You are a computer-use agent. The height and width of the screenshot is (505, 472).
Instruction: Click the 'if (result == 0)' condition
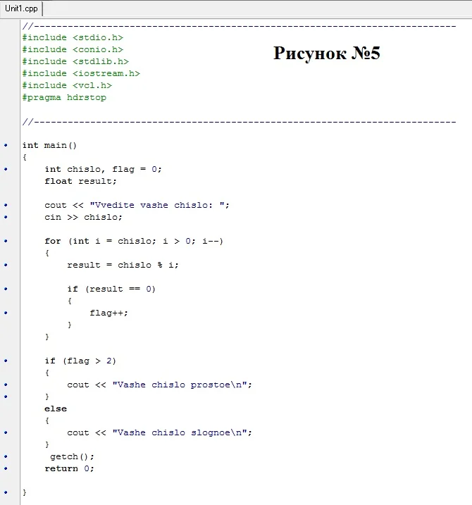click(111, 289)
